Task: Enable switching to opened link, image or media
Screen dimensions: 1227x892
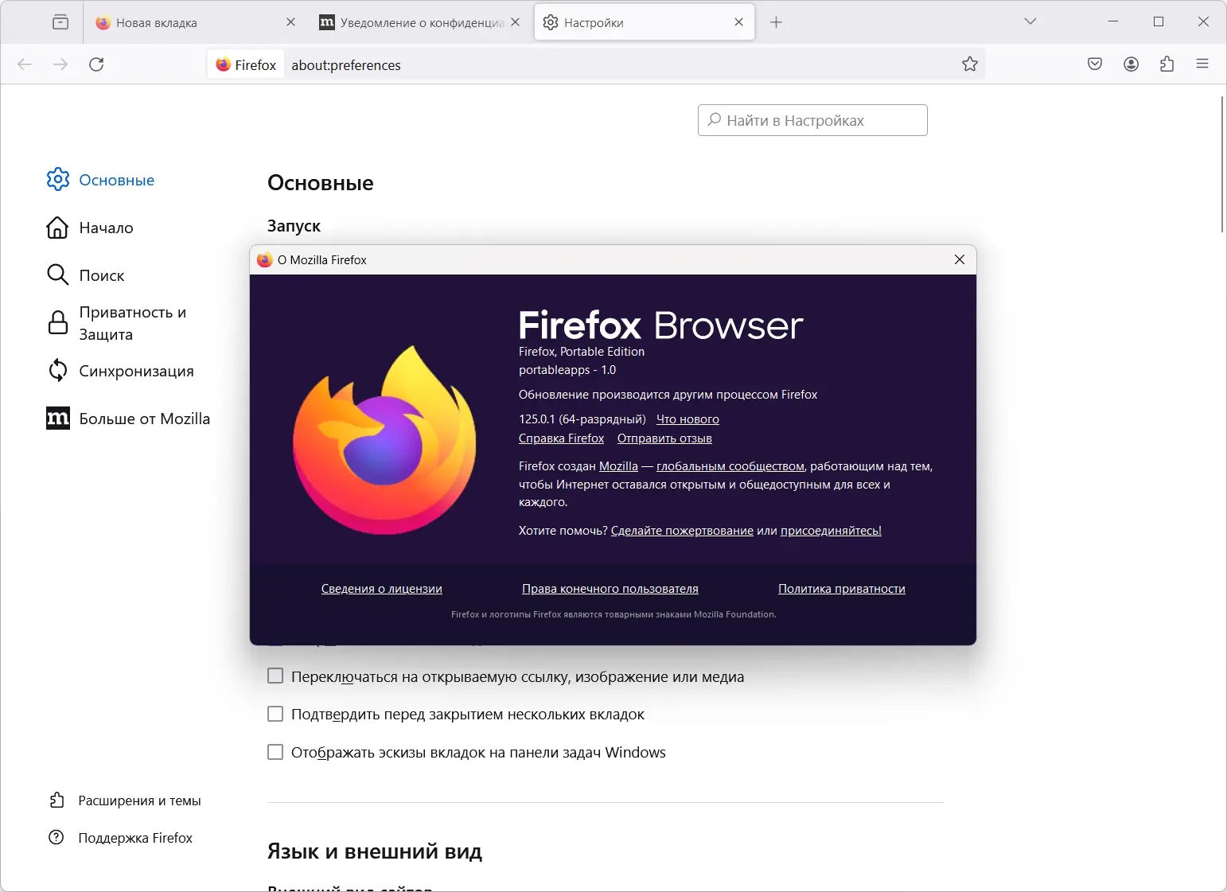Action: [x=275, y=676]
